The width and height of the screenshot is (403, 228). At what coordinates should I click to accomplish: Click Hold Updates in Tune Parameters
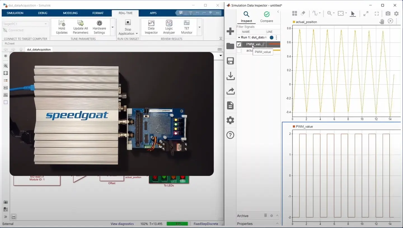point(62,27)
